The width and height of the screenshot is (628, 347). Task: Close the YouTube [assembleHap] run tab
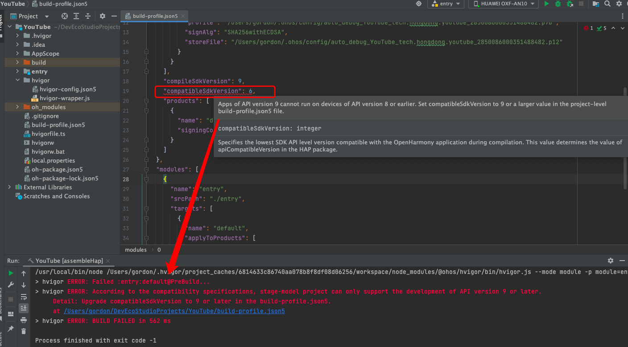(108, 261)
